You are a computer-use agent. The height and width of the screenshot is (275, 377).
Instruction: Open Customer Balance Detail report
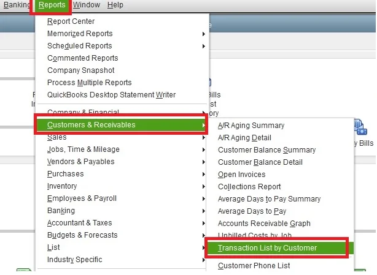[x=260, y=162]
